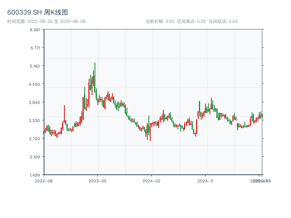Screen dimensions: 291x218
Task: Click the y-axis value 2.720
Action: point(35,139)
